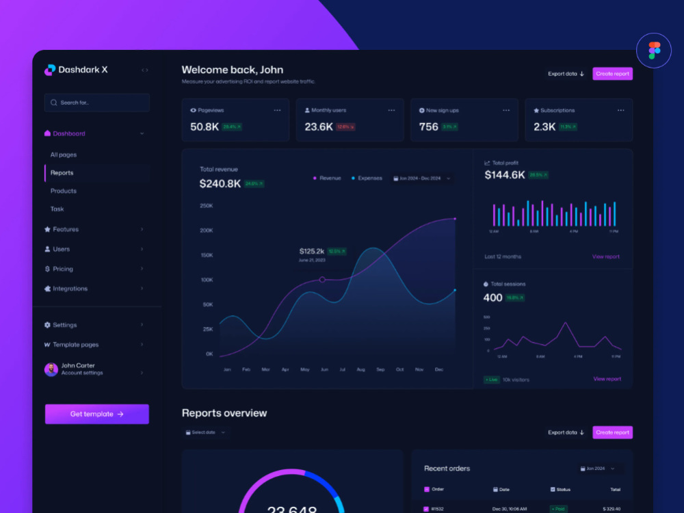The image size is (684, 513).
Task: Click the Total profit chart icon
Action: coord(487,163)
